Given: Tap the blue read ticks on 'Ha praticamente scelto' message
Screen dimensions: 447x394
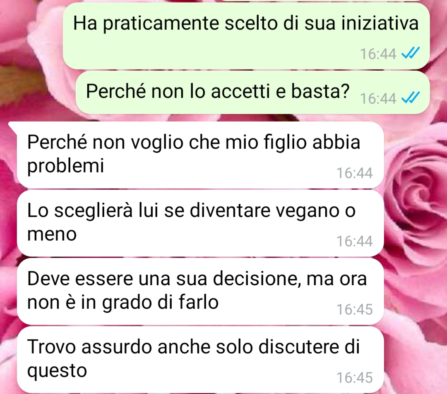Looking at the screenshot, I should tap(411, 53).
